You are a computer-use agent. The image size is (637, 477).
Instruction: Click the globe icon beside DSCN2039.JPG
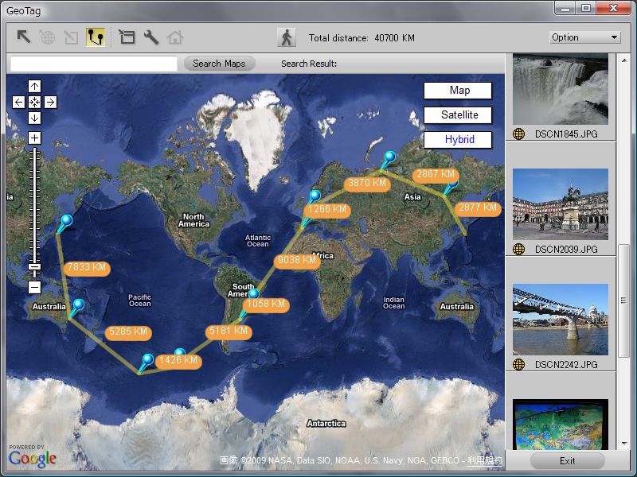(519, 250)
